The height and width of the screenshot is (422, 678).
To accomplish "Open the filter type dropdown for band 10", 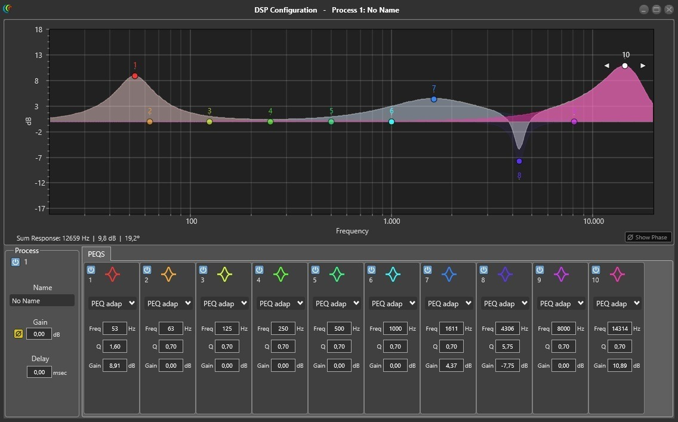I will pos(617,303).
